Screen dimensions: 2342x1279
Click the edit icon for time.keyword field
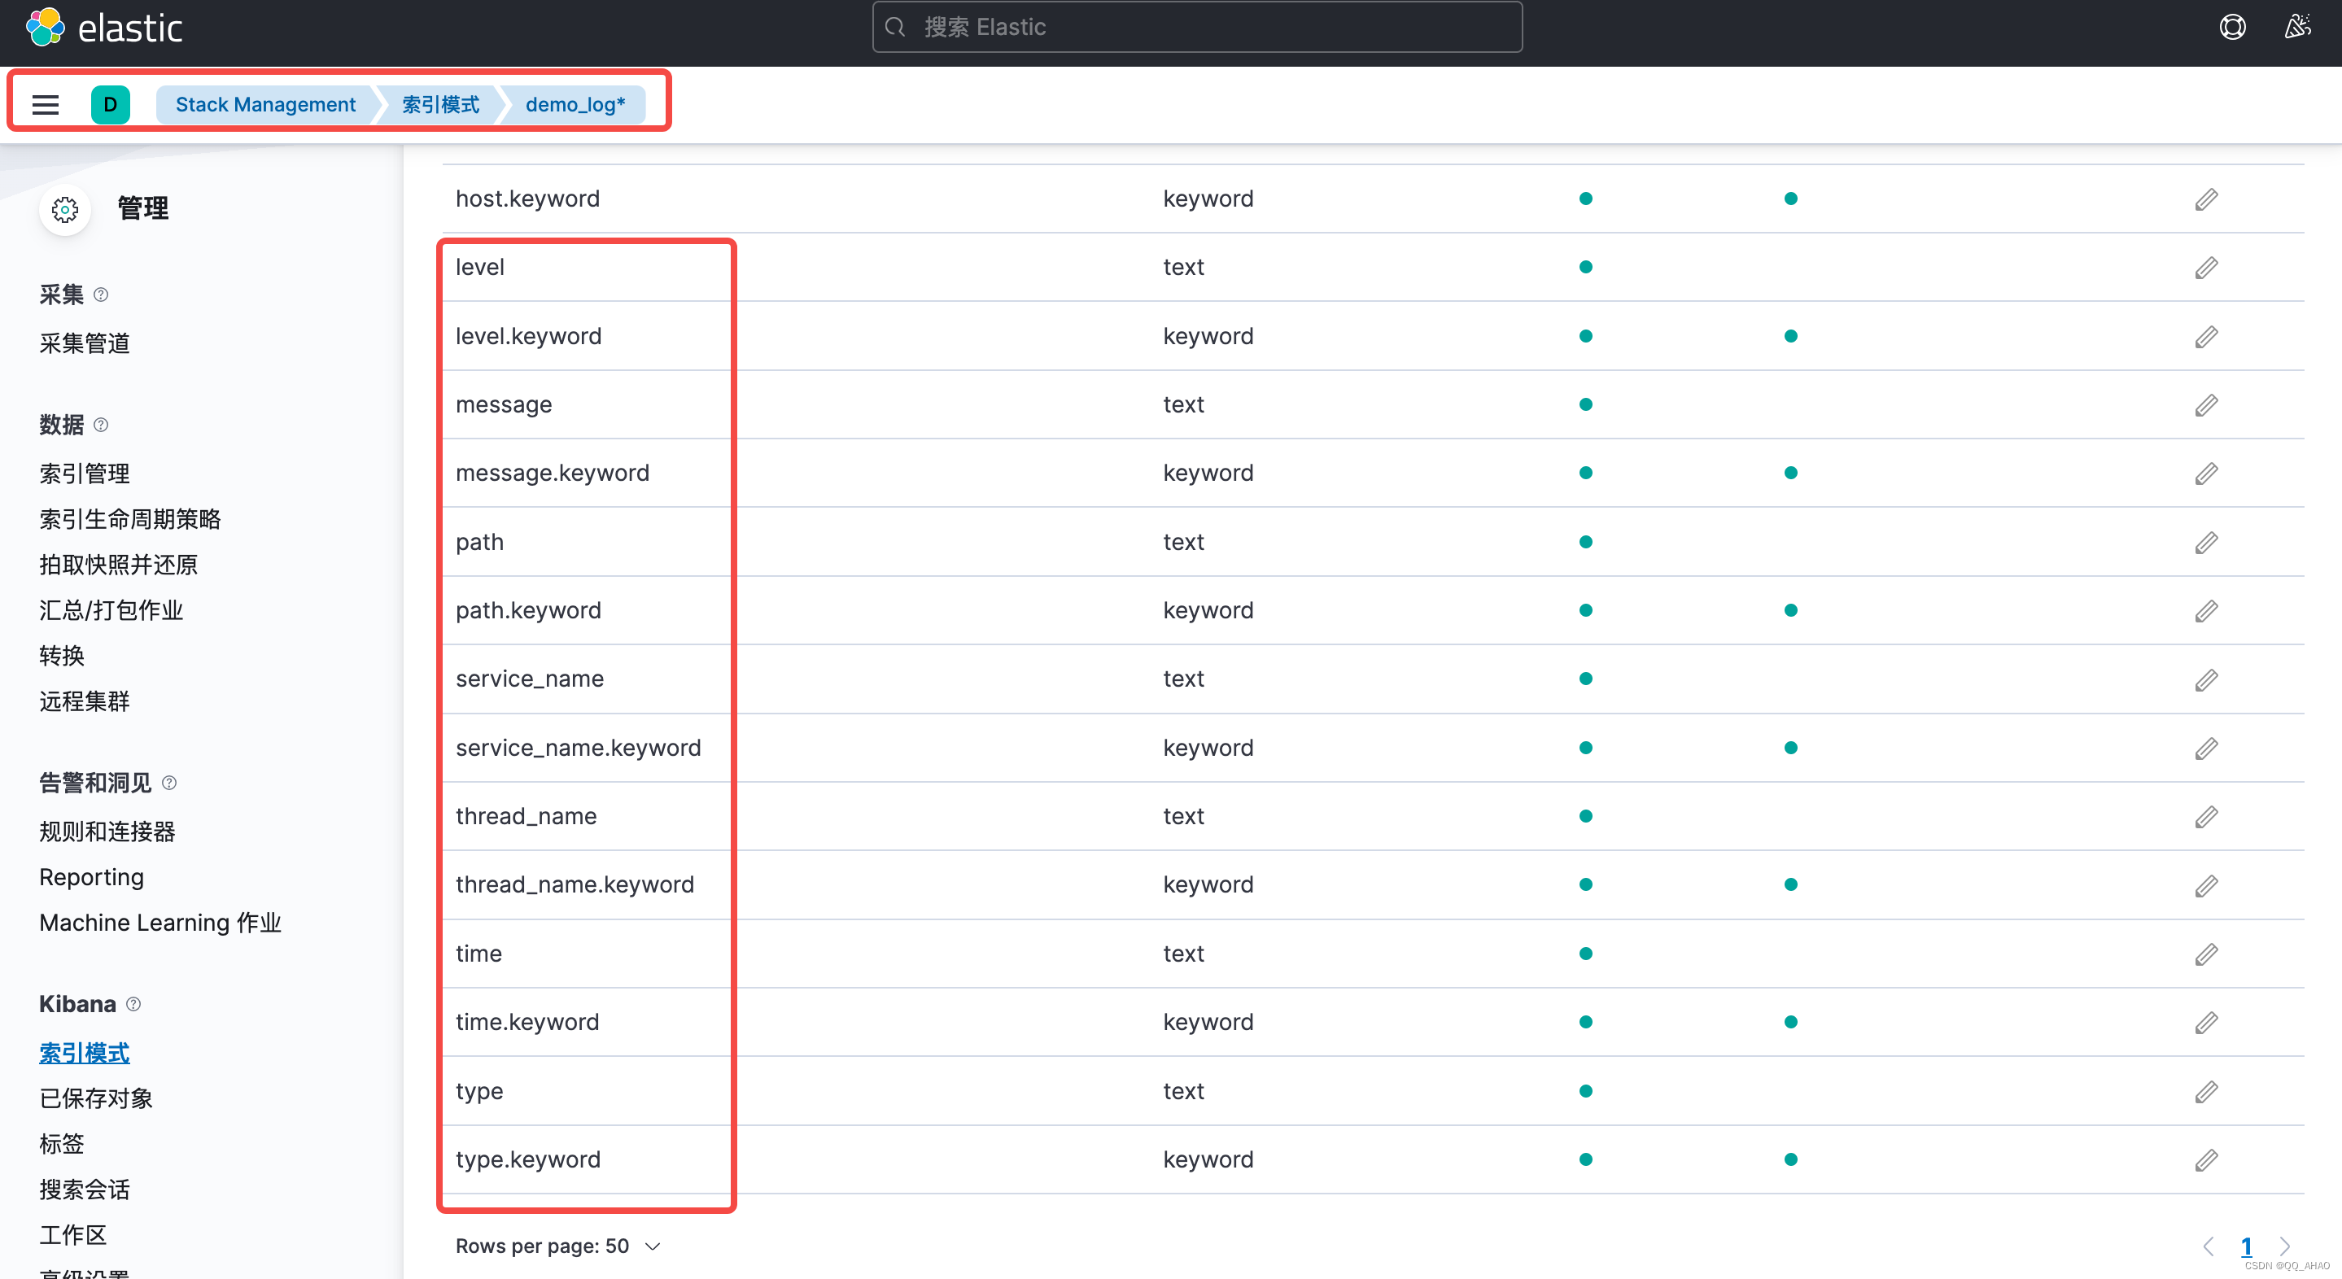point(2205,1022)
